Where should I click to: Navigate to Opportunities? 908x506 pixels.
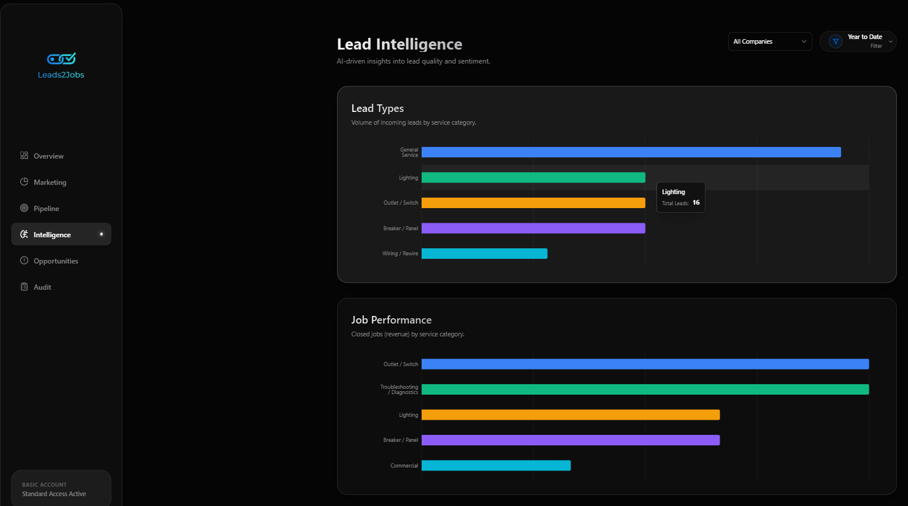(61, 261)
